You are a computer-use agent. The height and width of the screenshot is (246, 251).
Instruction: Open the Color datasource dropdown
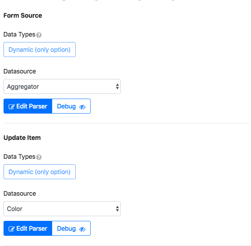tap(59, 209)
